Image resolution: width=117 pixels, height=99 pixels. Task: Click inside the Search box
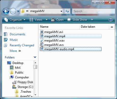[94, 11]
